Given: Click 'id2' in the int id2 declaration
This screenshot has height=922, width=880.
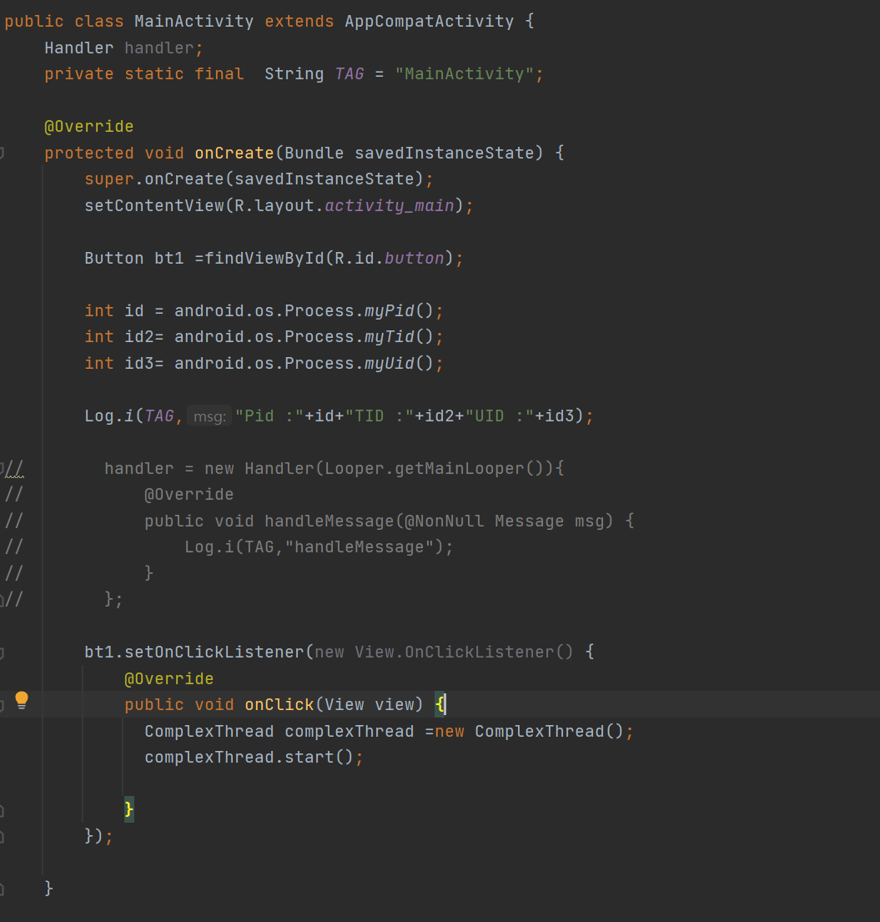Looking at the screenshot, I should click(139, 336).
